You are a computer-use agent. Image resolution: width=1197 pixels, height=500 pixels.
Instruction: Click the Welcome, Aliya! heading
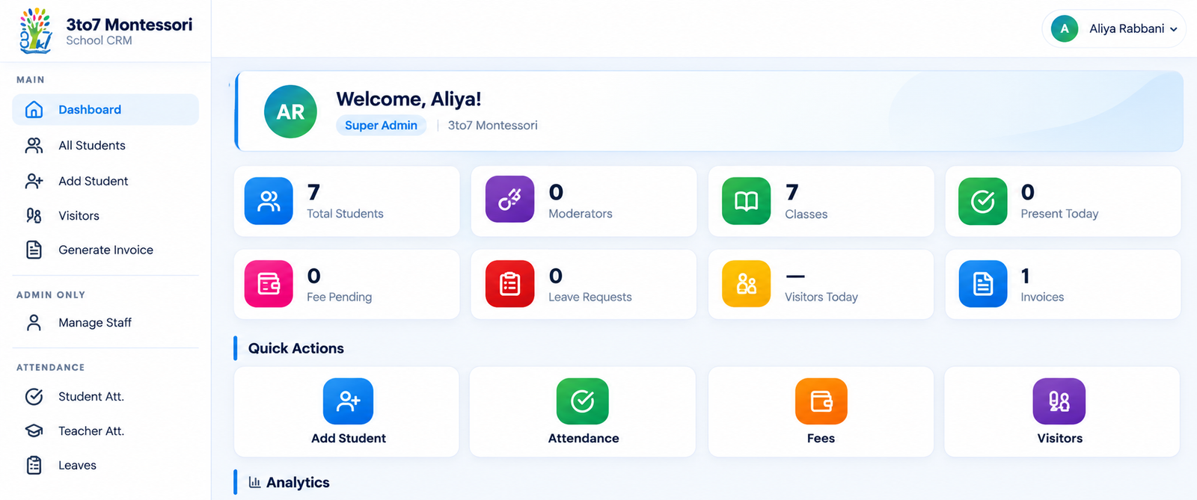tap(408, 99)
